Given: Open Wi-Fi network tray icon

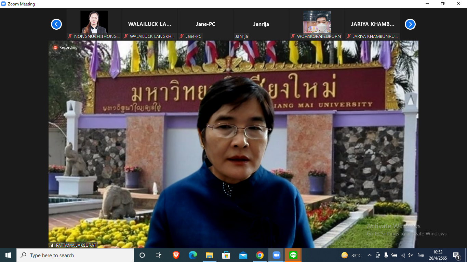Looking at the screenshot, I should pos(403,255).
